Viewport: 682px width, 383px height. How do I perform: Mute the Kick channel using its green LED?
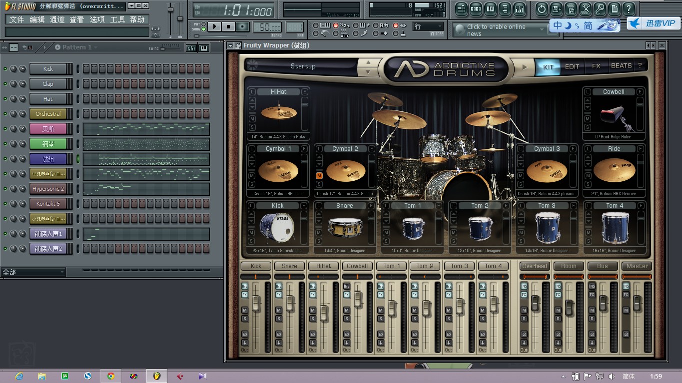click(5, 69)
